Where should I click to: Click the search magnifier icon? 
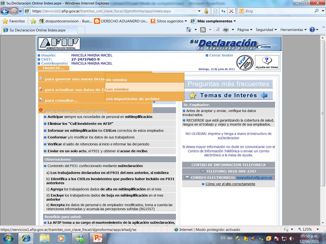(x=316, y=11)
